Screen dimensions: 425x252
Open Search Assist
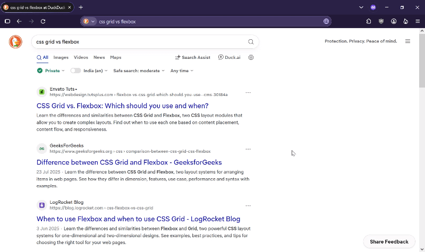point(193,57)
